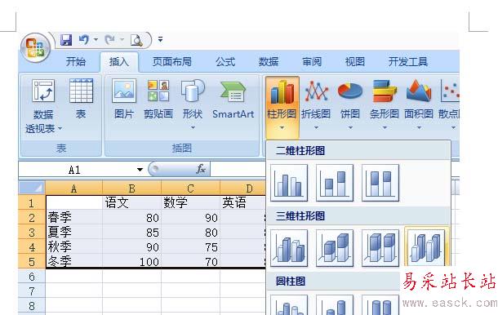498x315 pixels.
Task: Select row 1 header
Action: pos(32,202)
